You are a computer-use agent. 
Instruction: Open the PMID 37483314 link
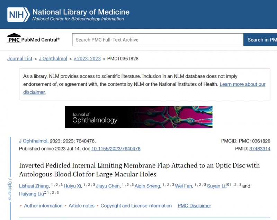coord(260,149)
